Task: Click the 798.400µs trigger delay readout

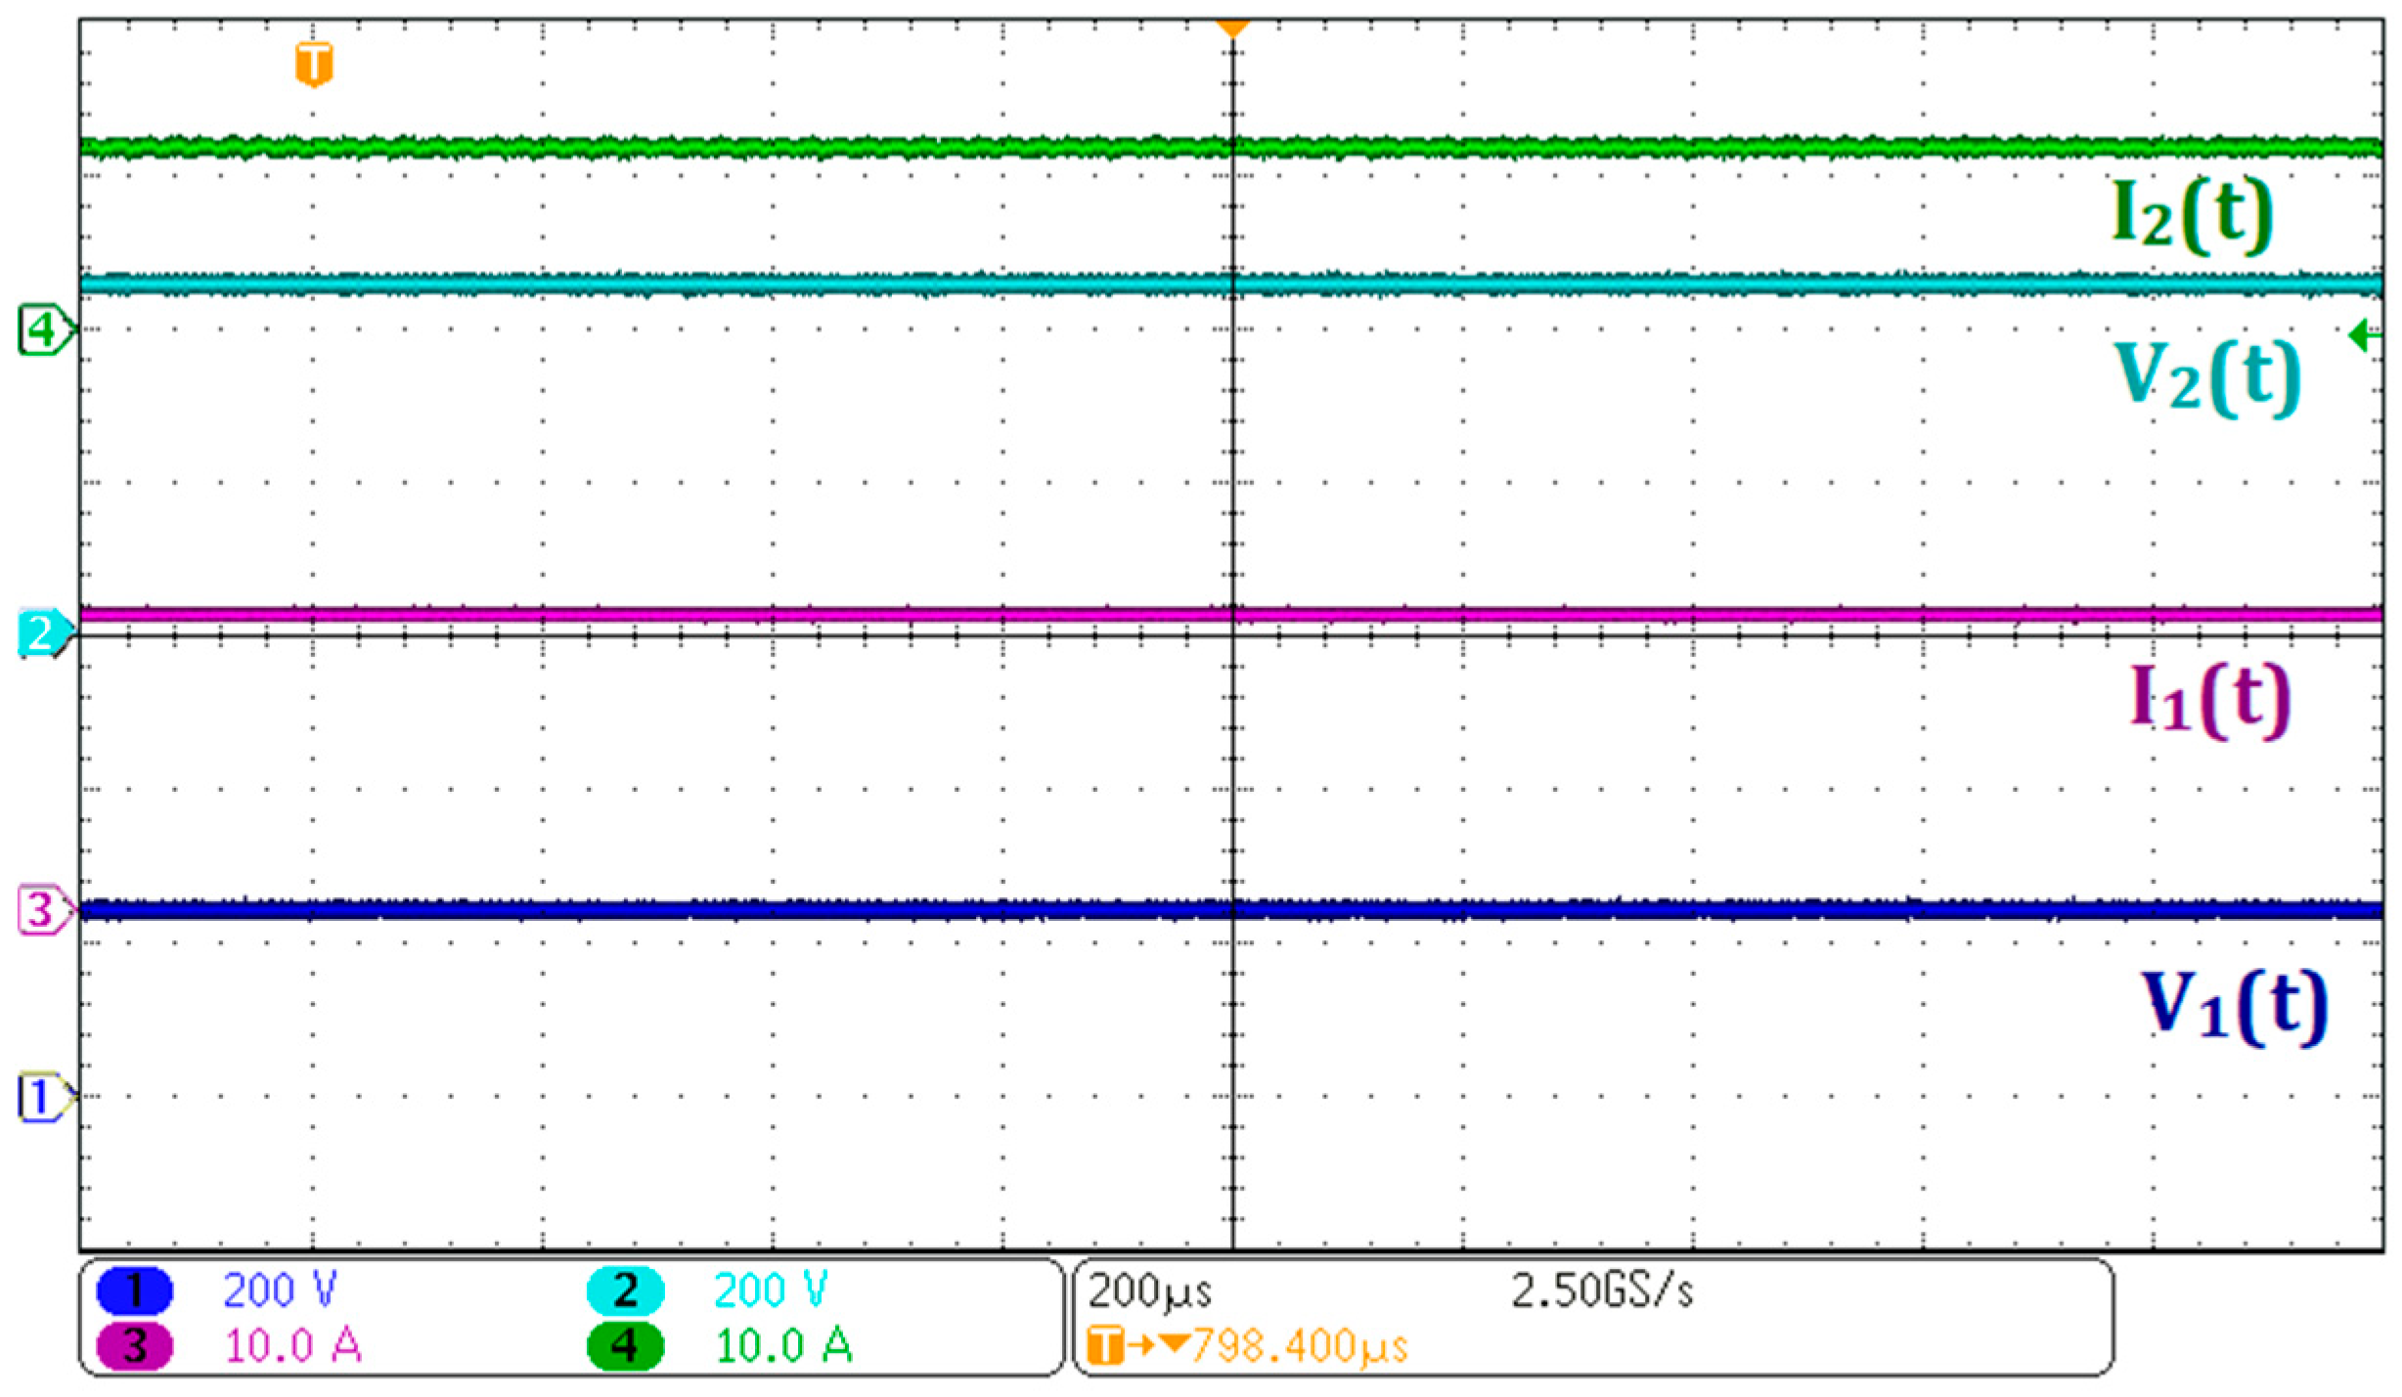Action: click(x=1299, y=1347)
